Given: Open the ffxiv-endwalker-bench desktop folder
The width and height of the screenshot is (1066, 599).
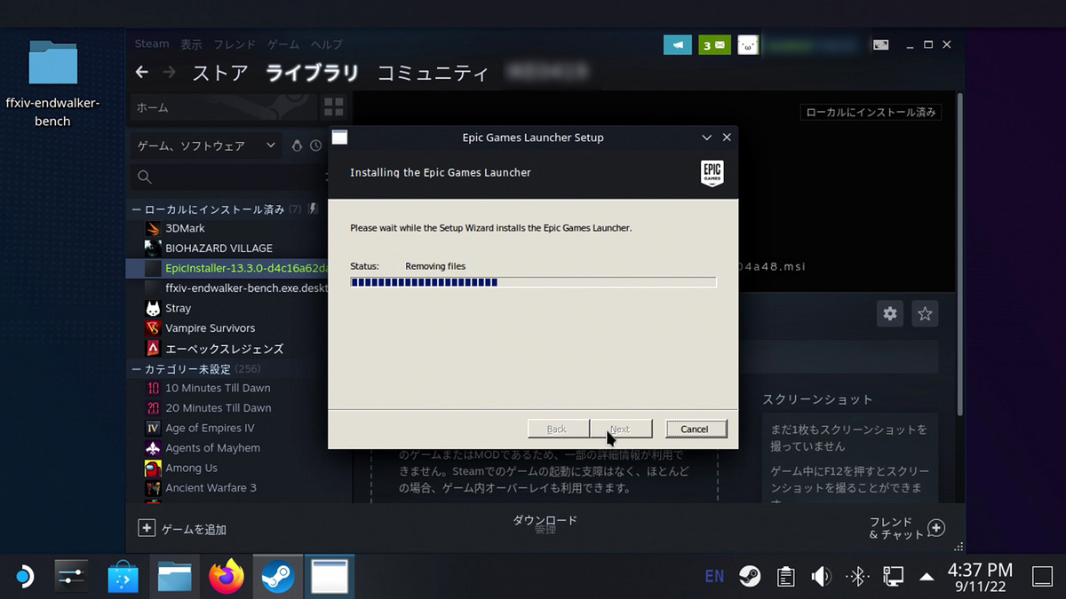Looking at the screenshot, I should [52, 85].
